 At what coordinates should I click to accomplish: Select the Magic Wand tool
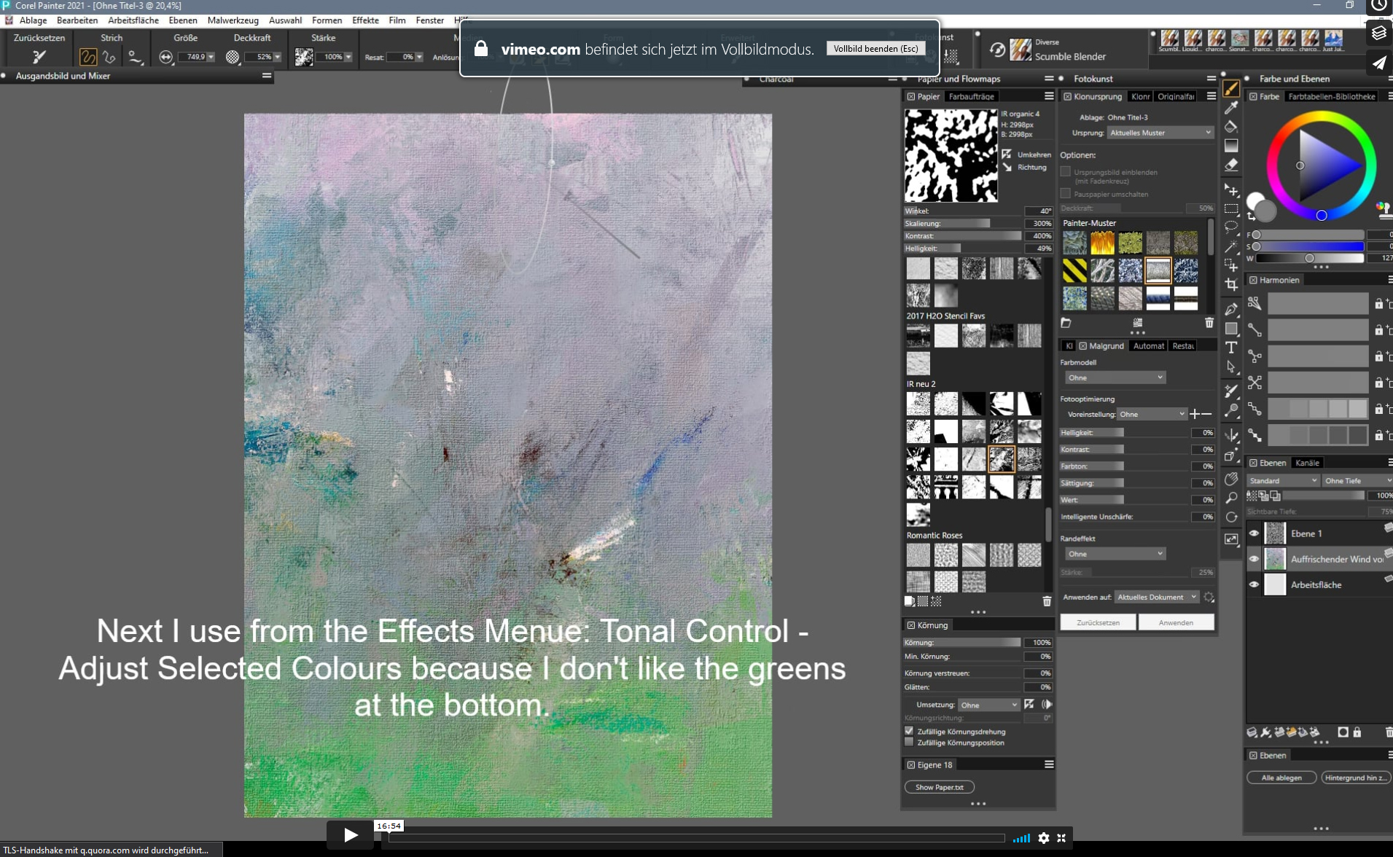pyautogui.click(x=1231, y=246)
